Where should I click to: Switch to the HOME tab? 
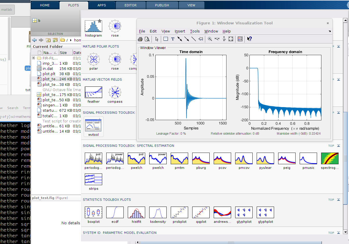pyautogui.click(x=45, y=5)
